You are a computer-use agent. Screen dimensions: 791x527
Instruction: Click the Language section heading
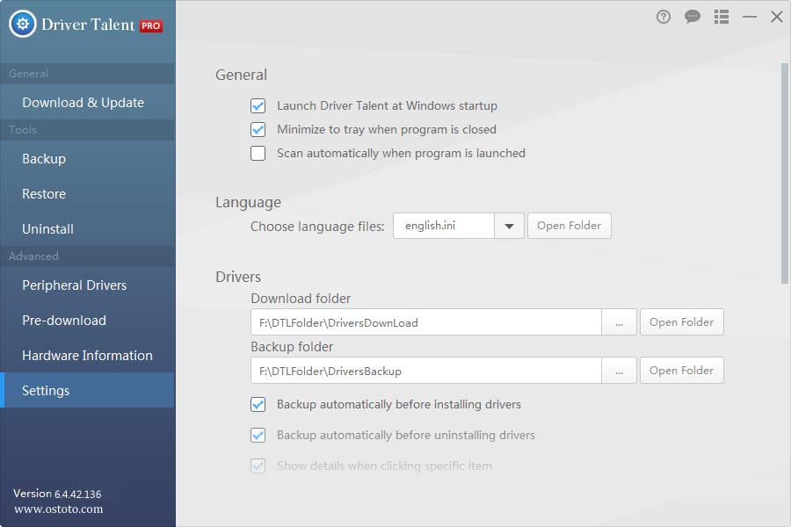click(248, 203)
